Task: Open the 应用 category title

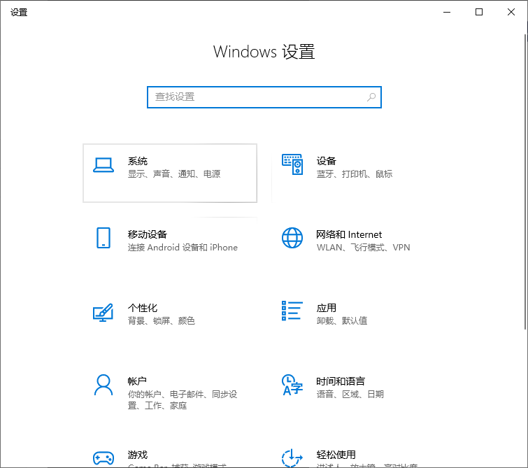Action: 327,308
